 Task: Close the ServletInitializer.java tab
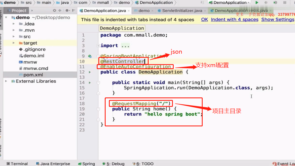tap(205, 11)
